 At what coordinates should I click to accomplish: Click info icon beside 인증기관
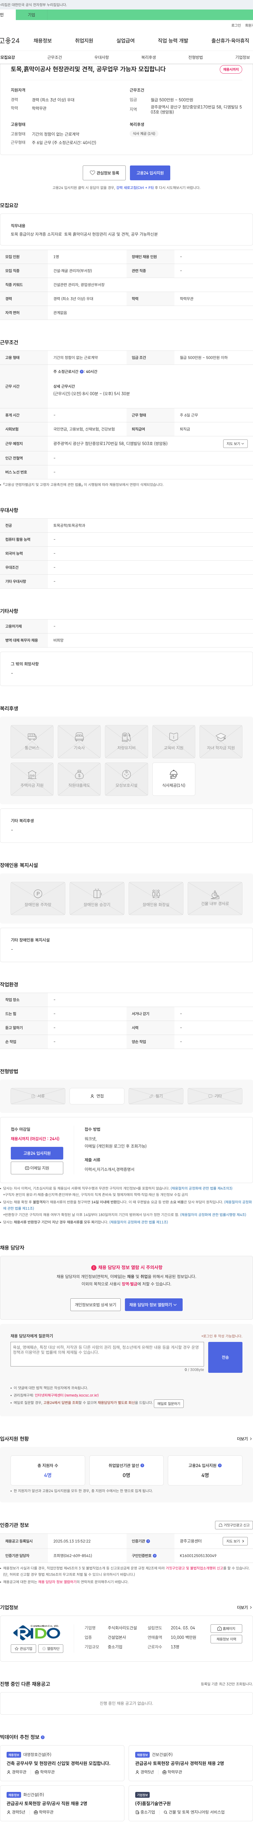click(148, 1541)
